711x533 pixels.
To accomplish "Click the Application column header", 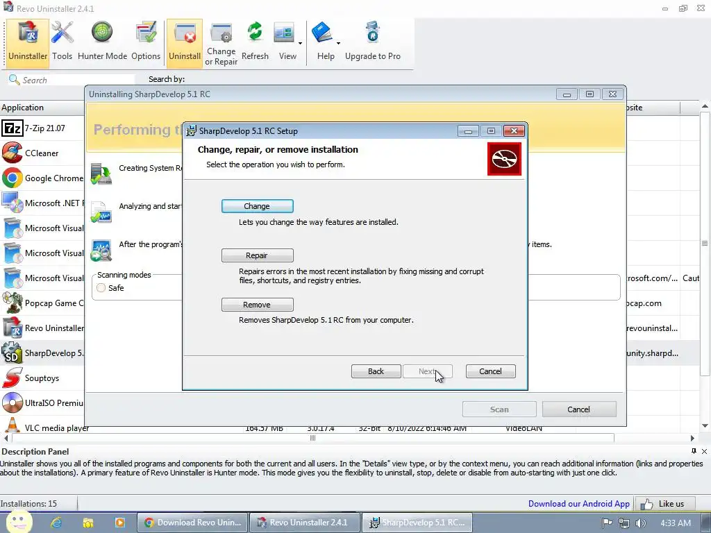I will [42, 108].
